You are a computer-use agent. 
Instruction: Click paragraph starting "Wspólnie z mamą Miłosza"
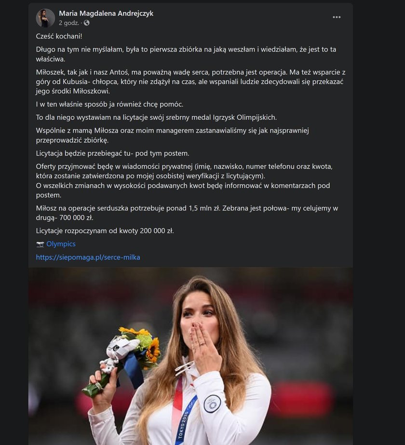pyautogui.click(x=172, y=135)
